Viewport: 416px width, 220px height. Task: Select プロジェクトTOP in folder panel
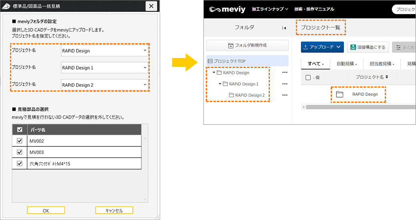point(247,61)
